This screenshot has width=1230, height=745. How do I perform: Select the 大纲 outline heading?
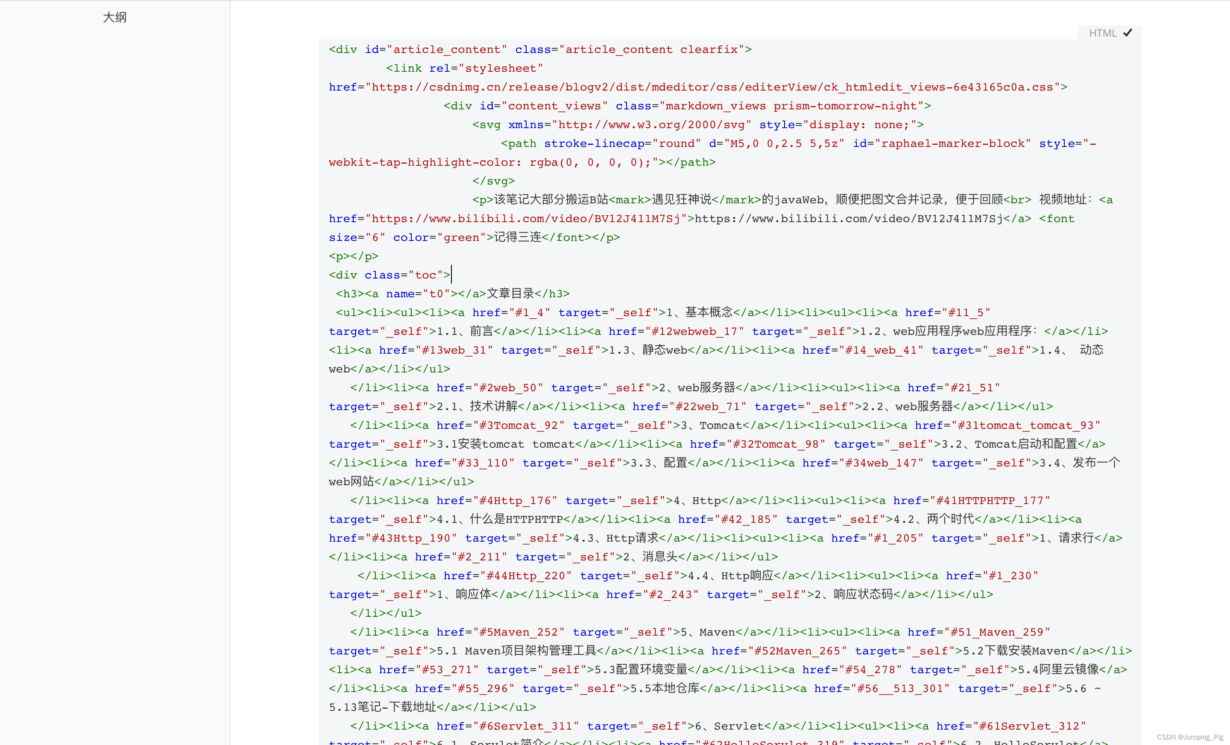114,18
